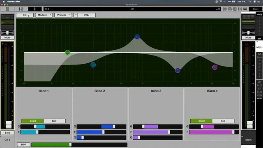Click the MIX button on right panel

point(259,39)
